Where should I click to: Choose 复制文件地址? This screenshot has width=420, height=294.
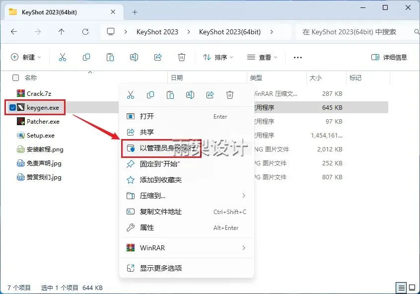pos(187,212)
